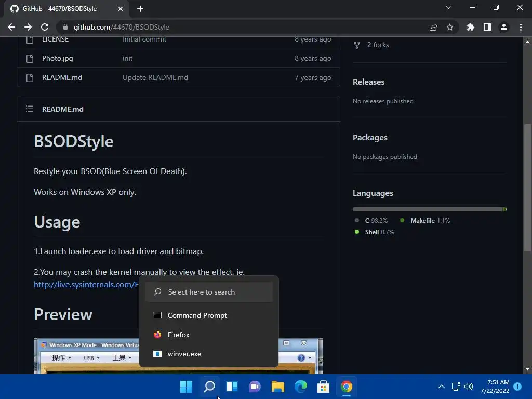The height and width of the screenshot is (399, 532).
Task: Open File Explorer on the taskbar
Action: (278, 387)
